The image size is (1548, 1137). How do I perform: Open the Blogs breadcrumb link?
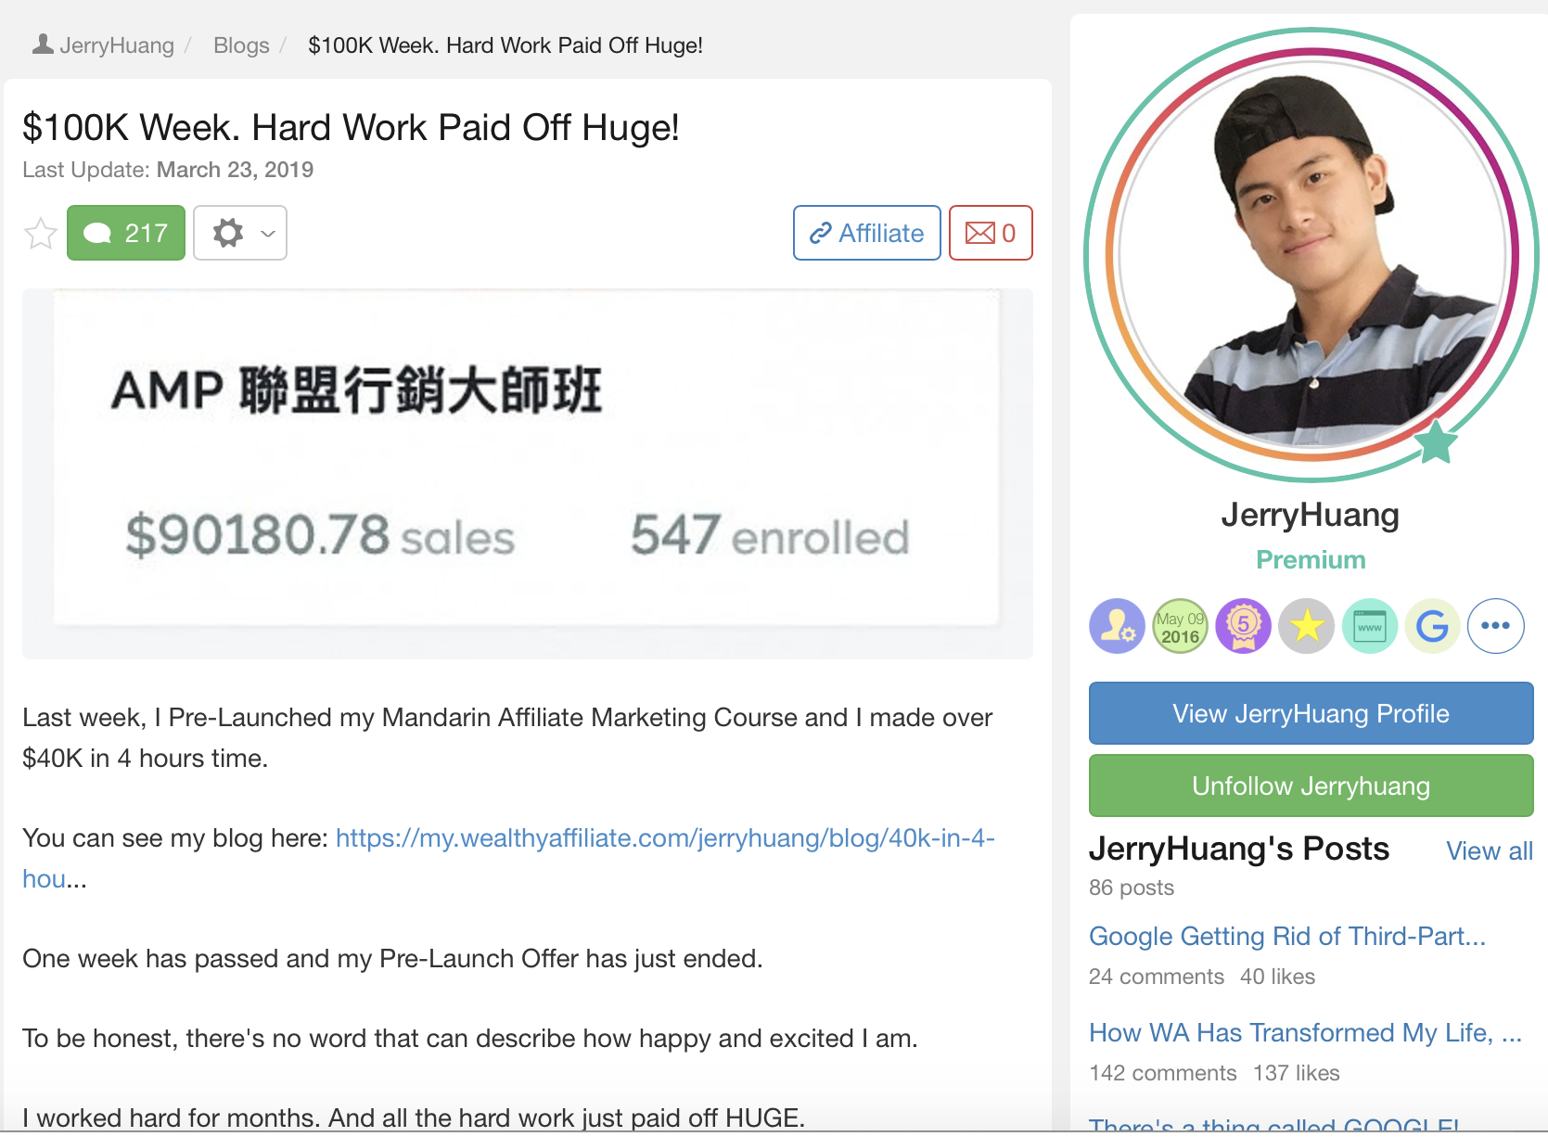click(x=241, y=45)
